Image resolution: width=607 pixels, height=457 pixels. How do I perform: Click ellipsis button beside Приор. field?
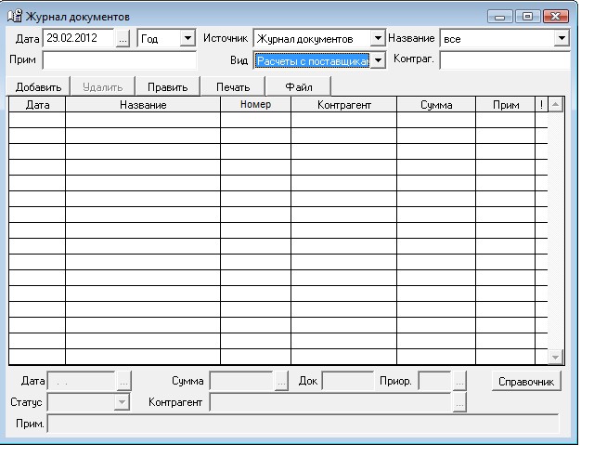point(458,381)
